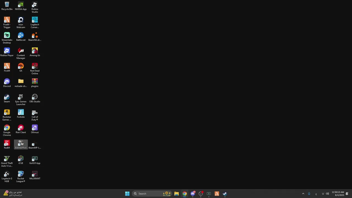
Task: Open OBS Studio from the taskbar
Action: point(201,194)
